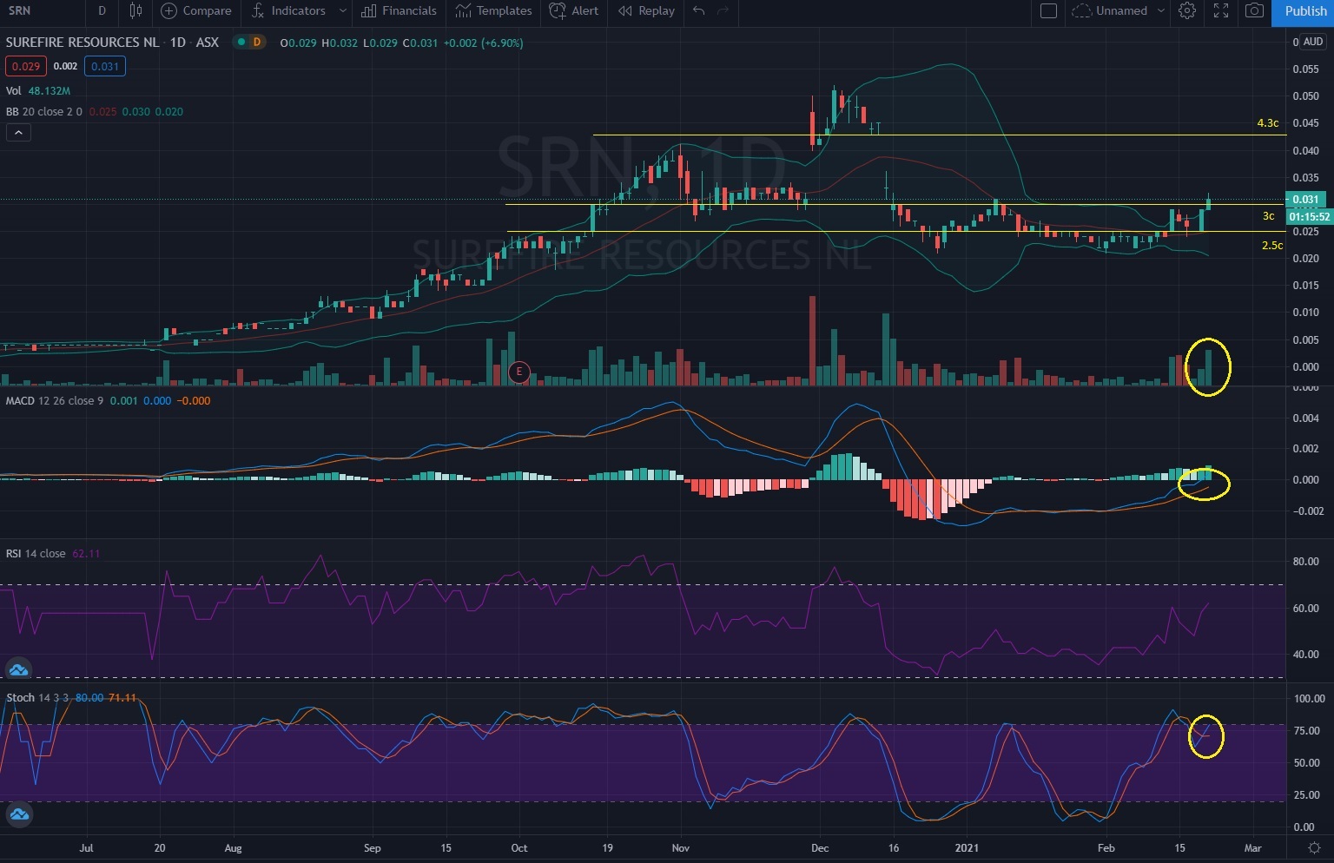
Task: Select the Vol indicator legend
Action: 14,90
